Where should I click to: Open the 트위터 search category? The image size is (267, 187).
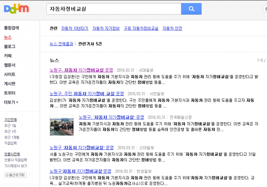[x=10, y=93]
